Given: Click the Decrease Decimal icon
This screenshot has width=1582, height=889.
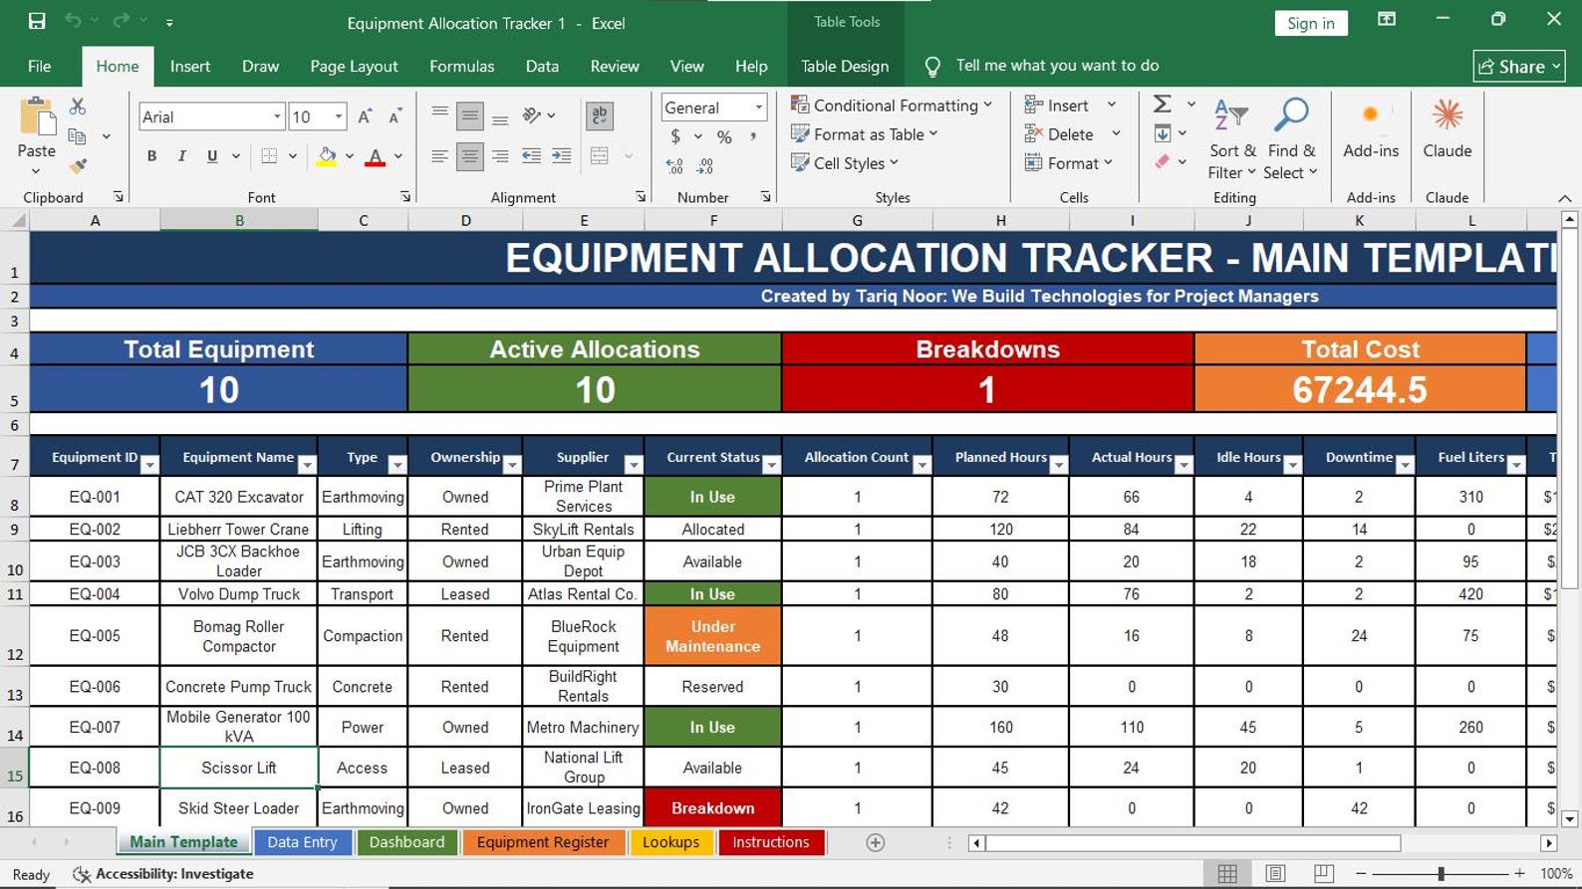Looking at the screenshot, I should point(705,166).
